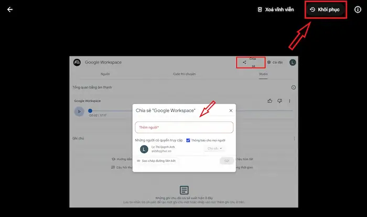This screenshot has width=367, height=217.
Task: Switch to the Nguồn tab
Action: tap(105, 74)
